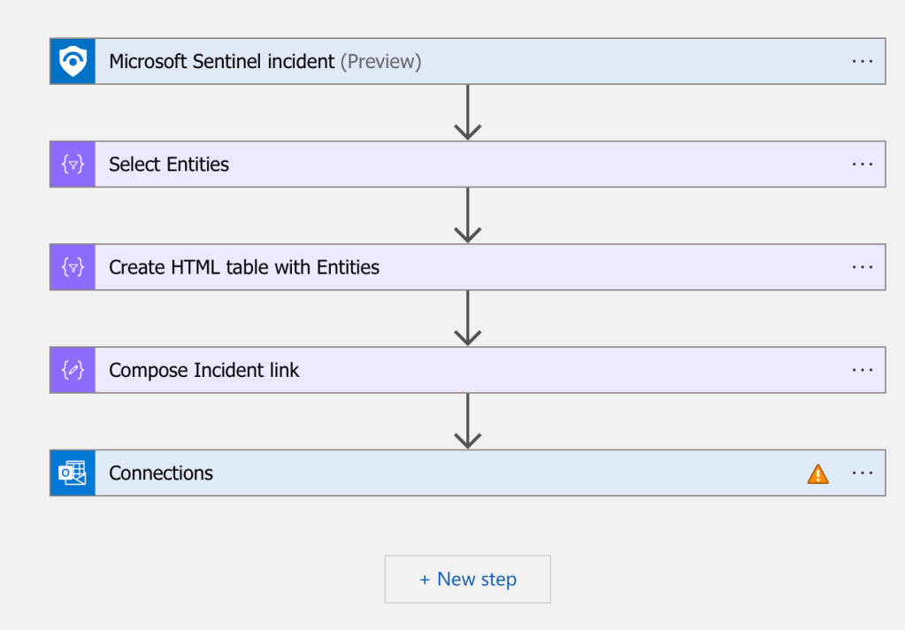Open the ellipsis menu for Connections step
Viewport: 905px width, 630px height.
click(x=863, y=472)
